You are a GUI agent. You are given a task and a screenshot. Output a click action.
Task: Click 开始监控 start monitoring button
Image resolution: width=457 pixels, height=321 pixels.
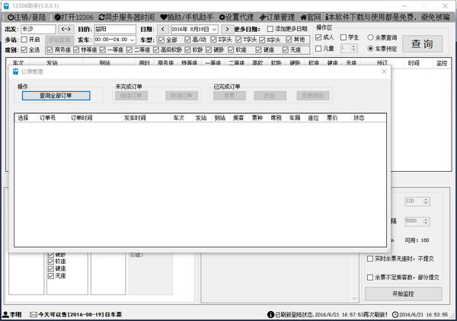click(x=403, y=294)
